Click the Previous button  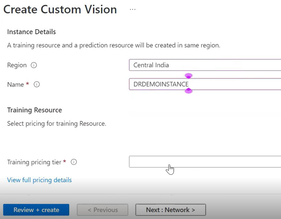[x=103, y=210]
